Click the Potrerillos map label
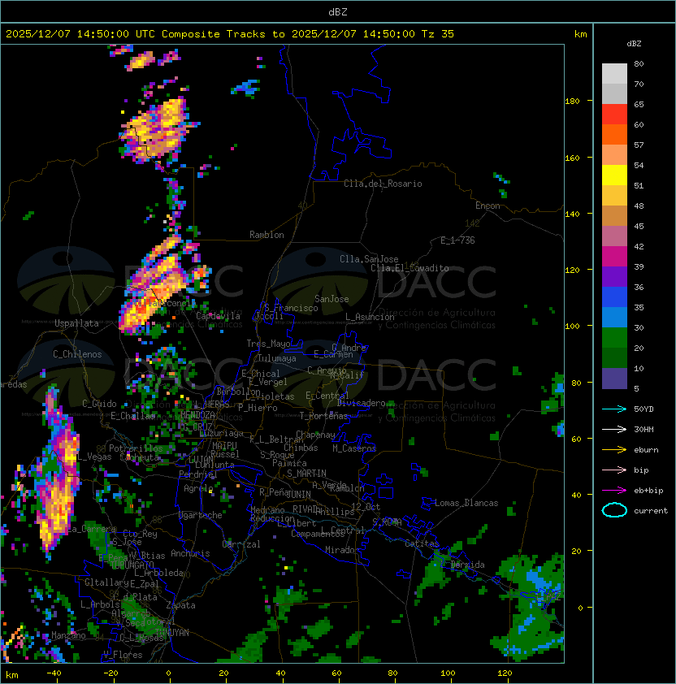This screenshot has height=684, width=676. (136, 448)
